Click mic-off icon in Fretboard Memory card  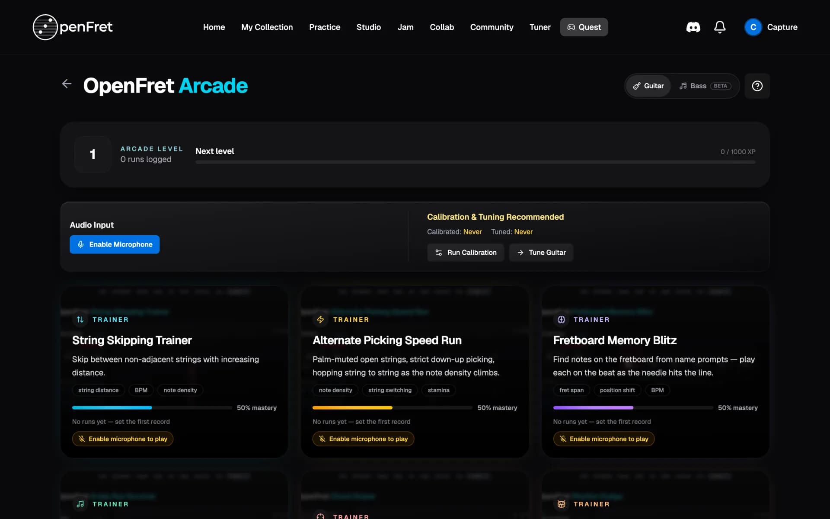[563, 439]
